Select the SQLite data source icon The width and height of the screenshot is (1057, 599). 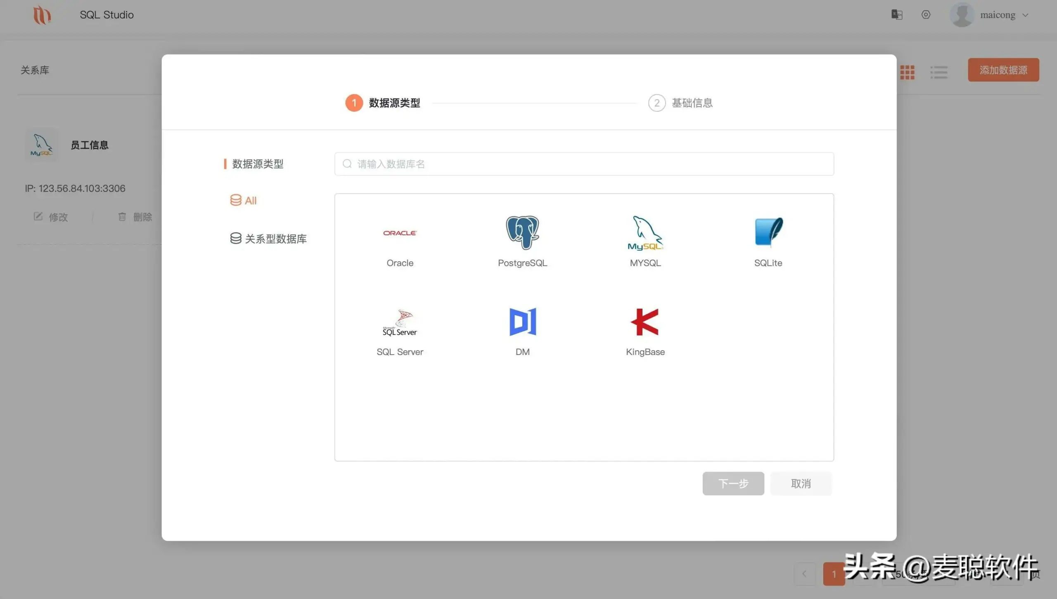click(768, 232)
